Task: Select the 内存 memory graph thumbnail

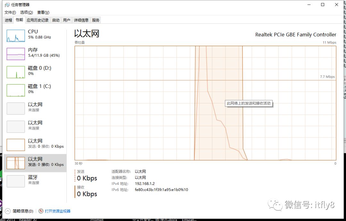Action: tap(16, 54)
